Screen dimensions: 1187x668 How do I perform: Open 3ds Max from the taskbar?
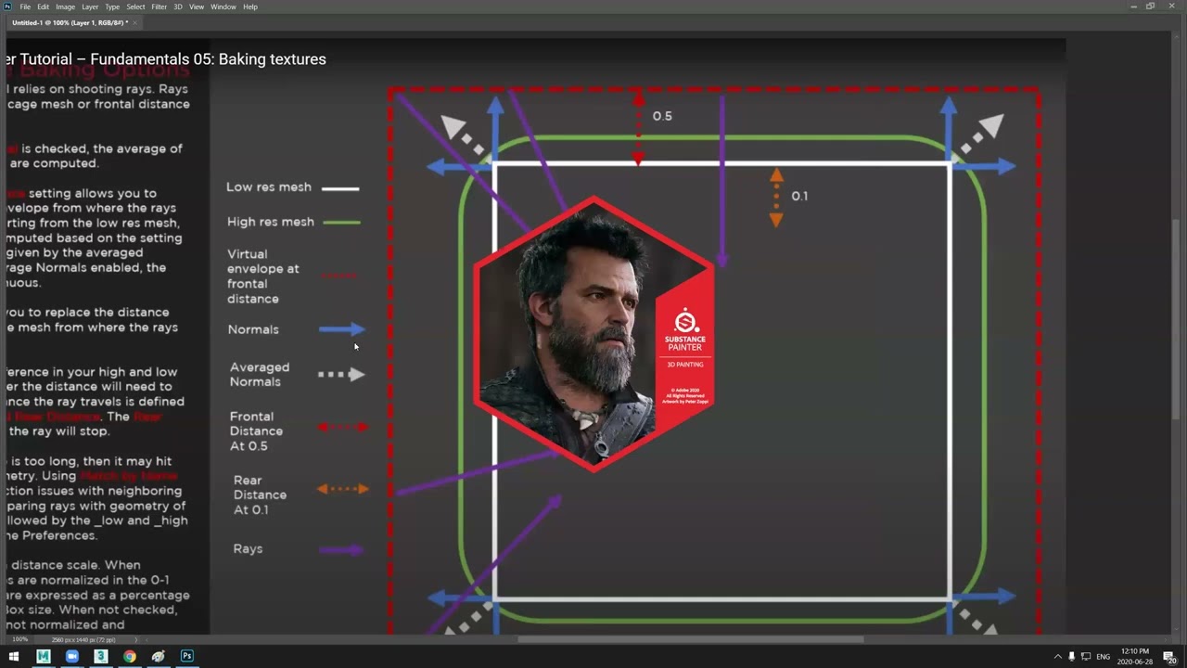click(x=100, y=656)
